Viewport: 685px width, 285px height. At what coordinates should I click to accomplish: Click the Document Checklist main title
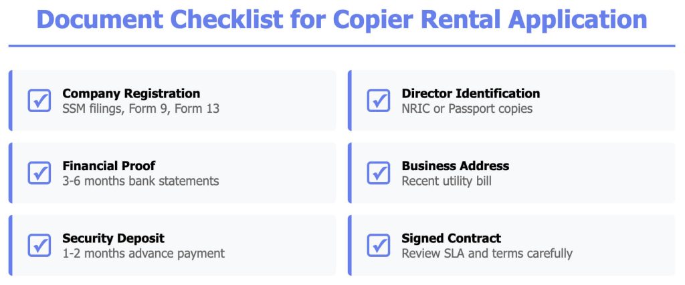(342, 19)
